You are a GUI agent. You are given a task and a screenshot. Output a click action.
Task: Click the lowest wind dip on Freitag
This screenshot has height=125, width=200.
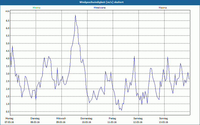point(121,110)
